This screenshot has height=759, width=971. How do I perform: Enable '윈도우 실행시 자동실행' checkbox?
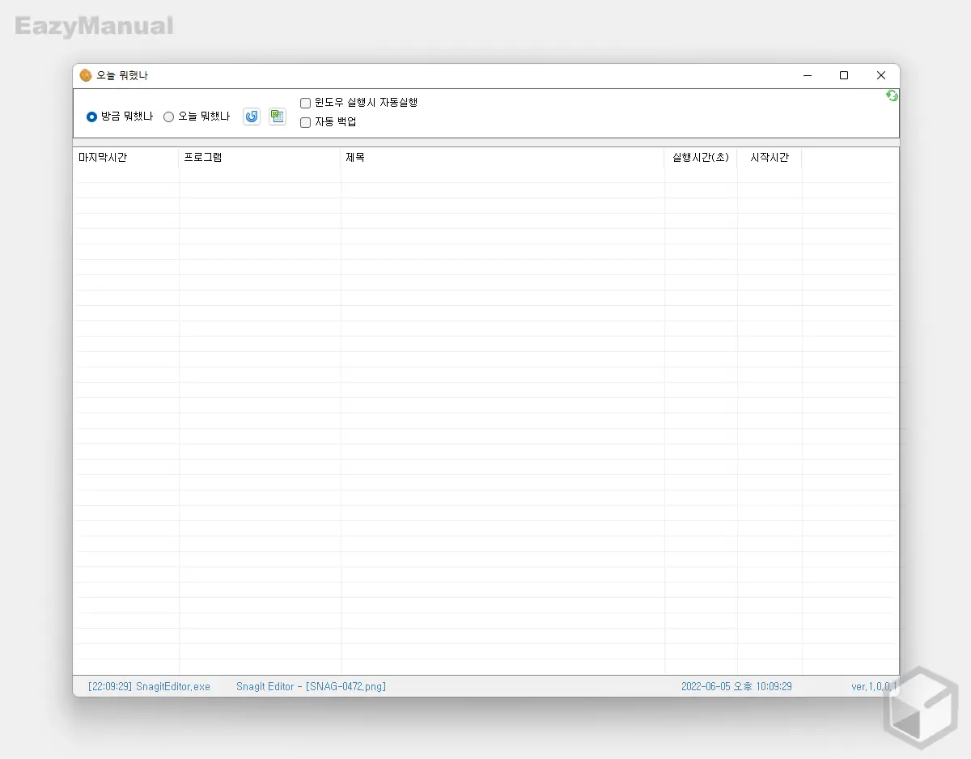coord(306,103)
